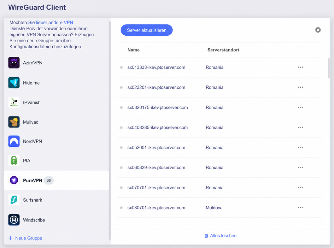The width and height of the screenshot is (334, 248).
Task: Open more options for sx060329-ikev server
Action: pyautogui.click(x=300, y=168)
